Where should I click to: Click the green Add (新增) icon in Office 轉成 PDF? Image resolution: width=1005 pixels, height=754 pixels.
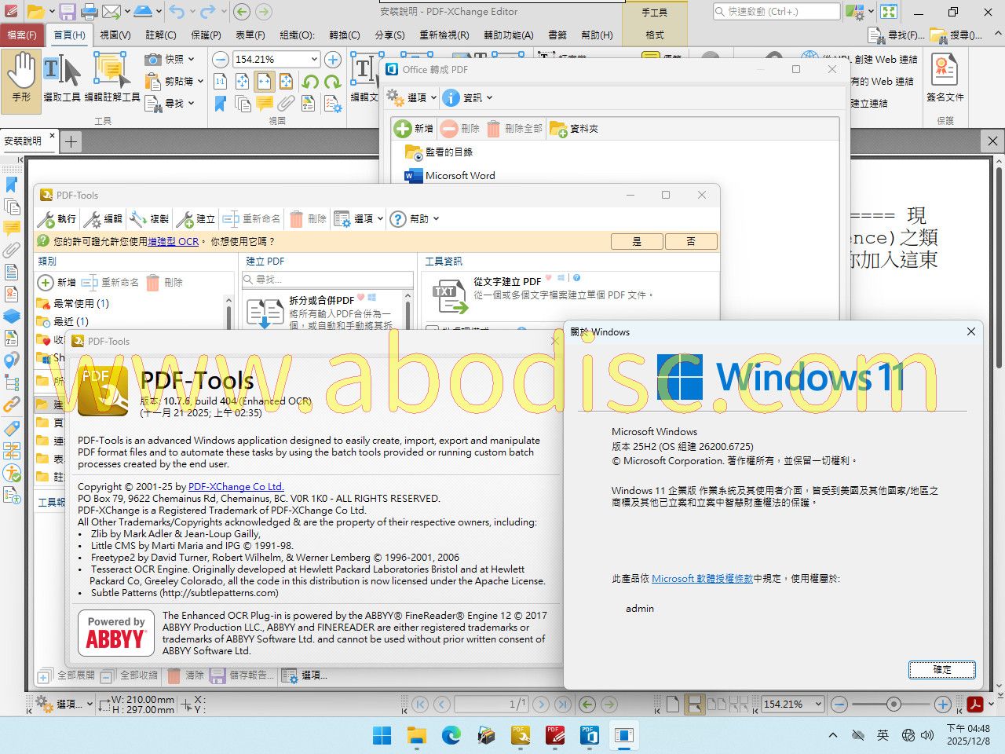tap(403, 129)
